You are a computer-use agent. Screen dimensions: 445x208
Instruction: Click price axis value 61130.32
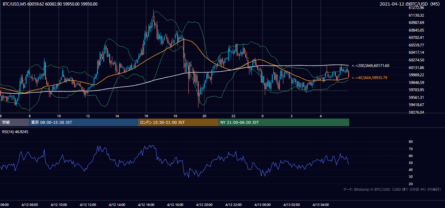tap(416, 15)
